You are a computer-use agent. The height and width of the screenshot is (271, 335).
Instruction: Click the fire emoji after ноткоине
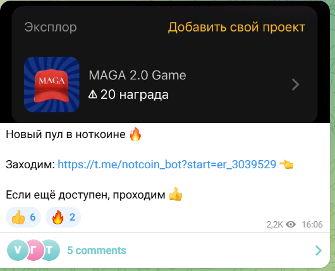pyautogui.click(x=135, y=134)
